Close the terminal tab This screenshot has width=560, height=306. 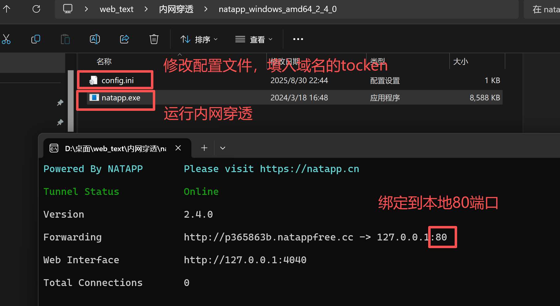[x=178, y=148]
